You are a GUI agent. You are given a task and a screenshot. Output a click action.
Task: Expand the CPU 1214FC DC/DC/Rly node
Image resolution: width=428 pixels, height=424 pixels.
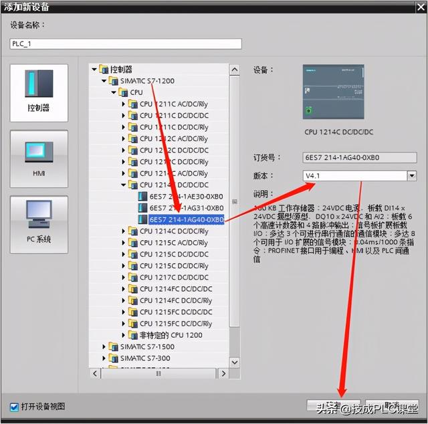[x=123, y=300]
